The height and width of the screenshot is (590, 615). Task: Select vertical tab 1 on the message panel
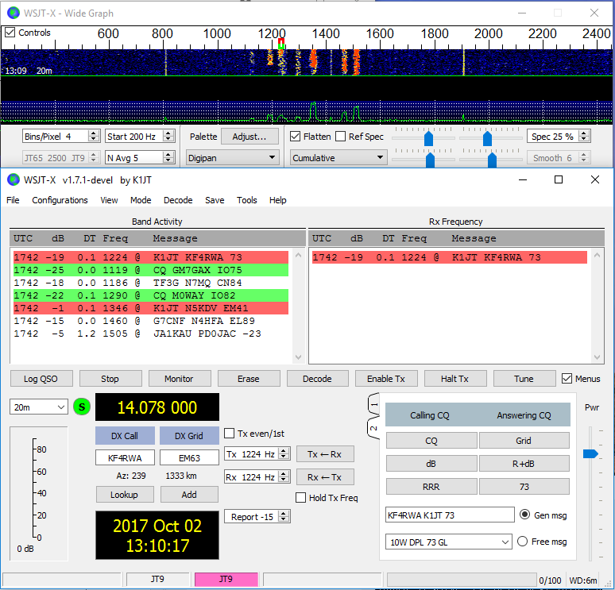click(x=373, y=405)
